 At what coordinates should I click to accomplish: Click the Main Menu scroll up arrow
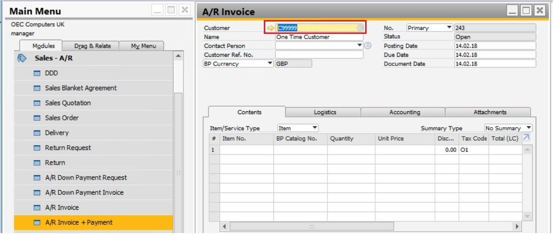click(178, 56)
